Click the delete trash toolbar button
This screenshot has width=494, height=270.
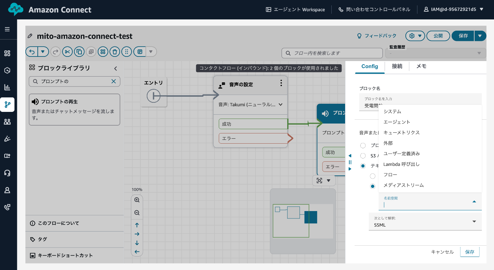tap(115, 52)
